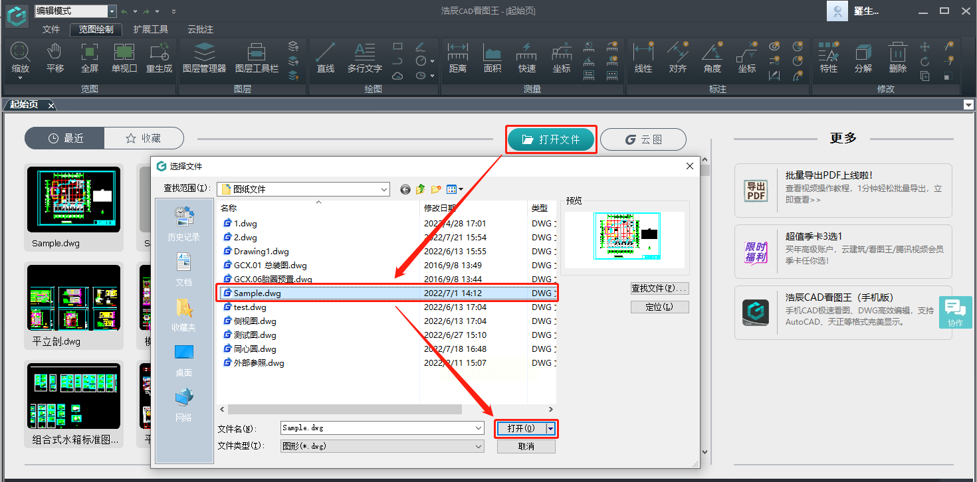Click the 查找文件(F)... button
The height and width of the screenshot is (482, 977).
660,288
